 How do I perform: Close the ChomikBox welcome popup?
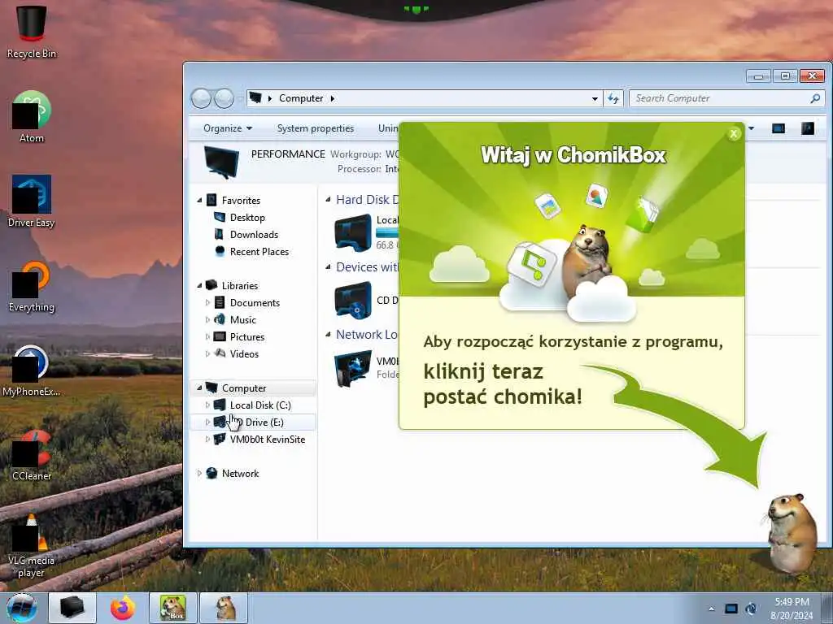click(x=734, y=134)
